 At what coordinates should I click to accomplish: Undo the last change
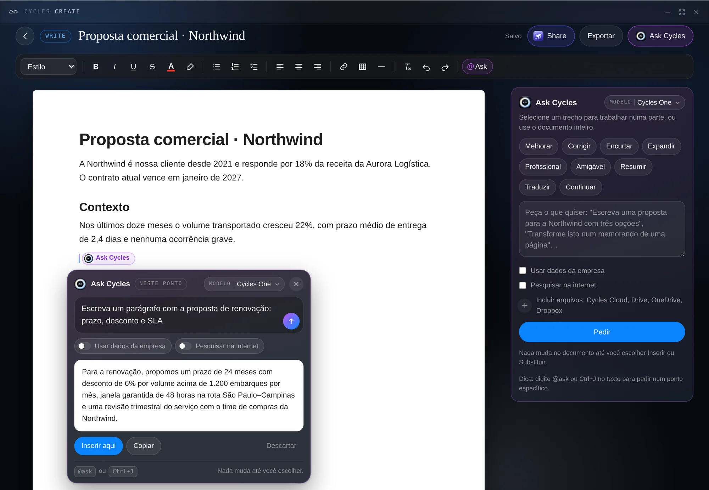tap(426, 67)
